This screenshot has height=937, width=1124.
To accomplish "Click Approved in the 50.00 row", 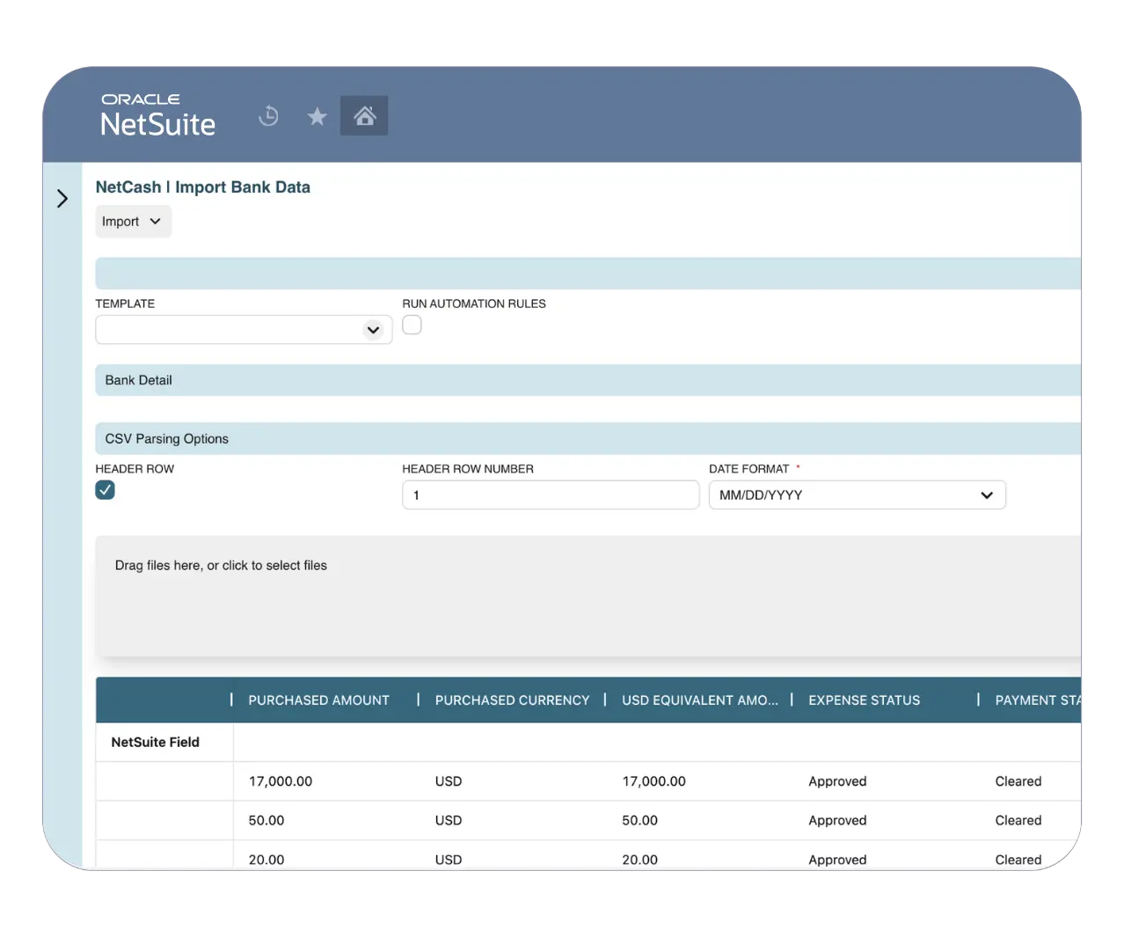I will point(837,820).
